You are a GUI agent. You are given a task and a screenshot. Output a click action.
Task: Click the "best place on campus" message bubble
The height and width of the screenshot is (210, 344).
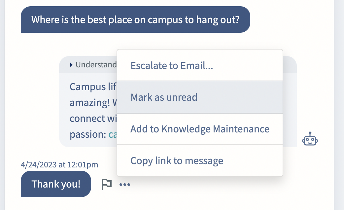click(x=135, y=19)
